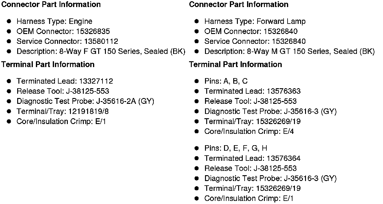Select the 8-Way M GT 150 description

click(x=289, y=51)
